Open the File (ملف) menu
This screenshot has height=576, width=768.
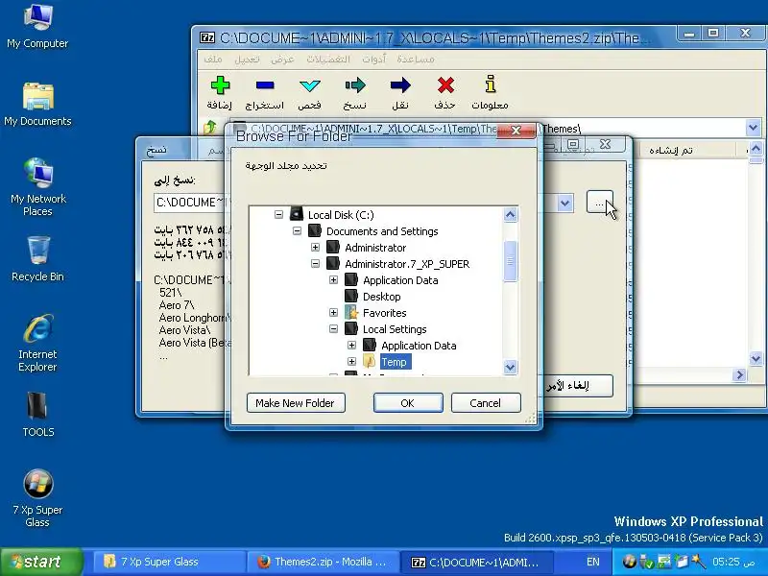pyautogui.click(x=213, y=60)
